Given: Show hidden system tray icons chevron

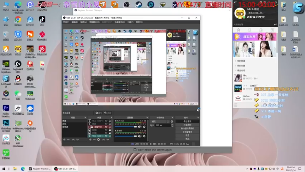Looking at the screenshot, I should [247, 169].
